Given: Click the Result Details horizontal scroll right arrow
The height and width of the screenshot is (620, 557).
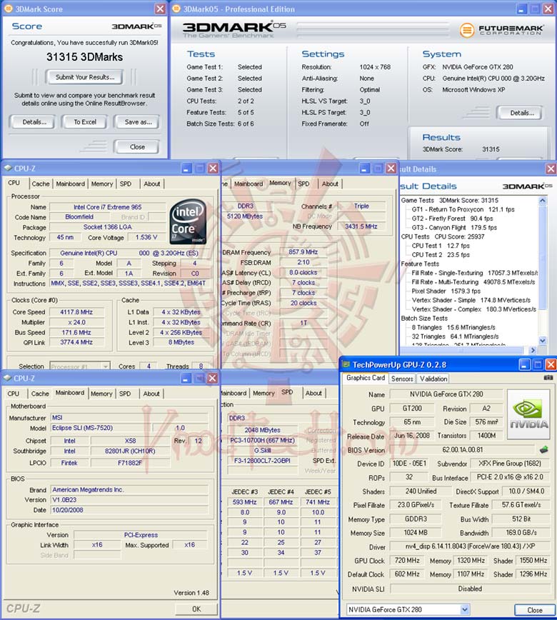Looking at the screenshot, I should pyautogui.click(x=533, y=350).
